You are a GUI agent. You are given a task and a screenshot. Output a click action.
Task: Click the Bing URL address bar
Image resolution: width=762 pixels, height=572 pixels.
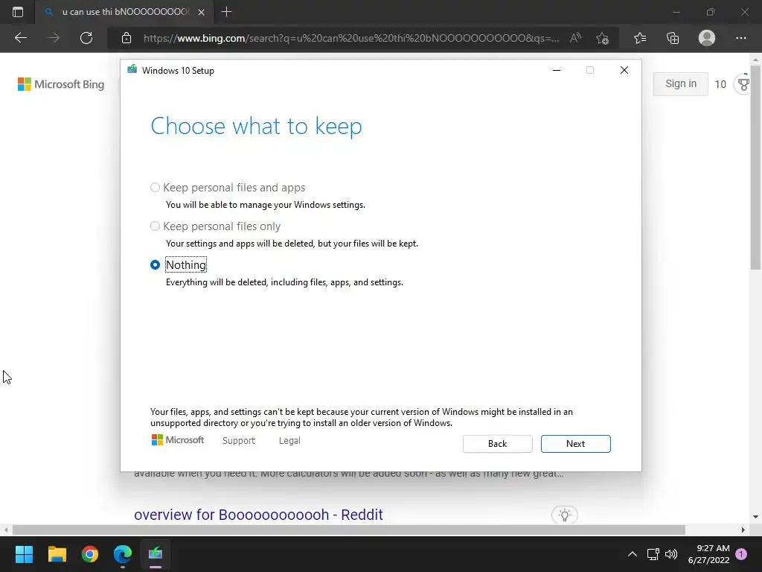tap(351, 38)
